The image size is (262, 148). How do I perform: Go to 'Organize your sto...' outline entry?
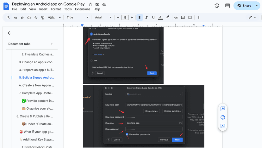[x=38, y=108]
